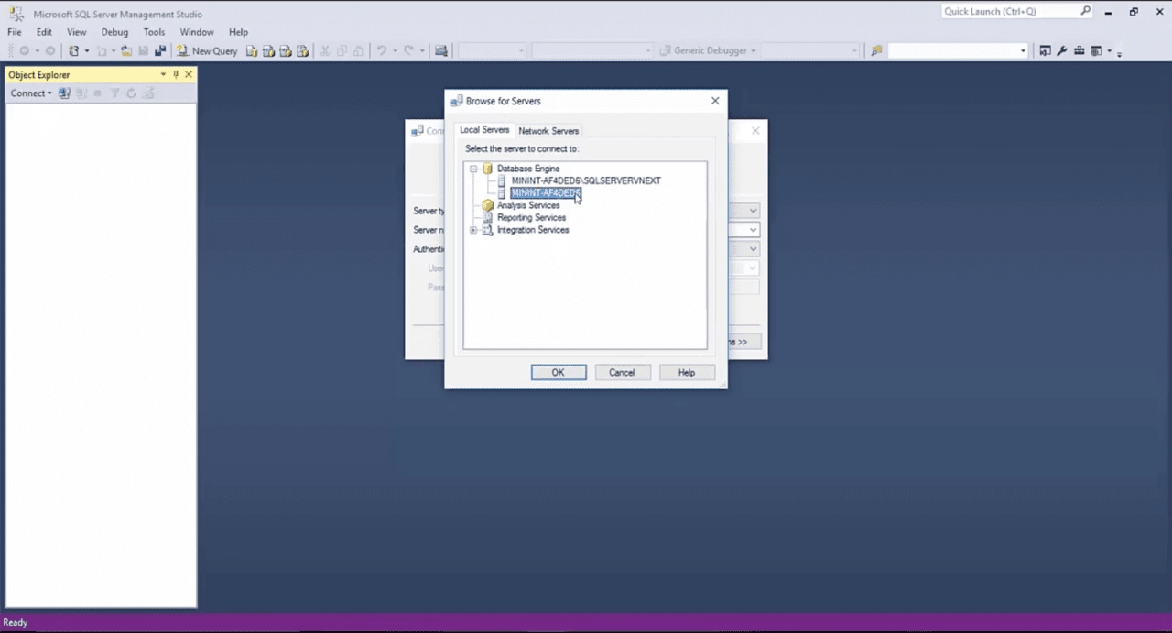This screenshot has height=633, width=1172.
Task: Select Integration Services in the server tree
Action: tap(533, 230)
